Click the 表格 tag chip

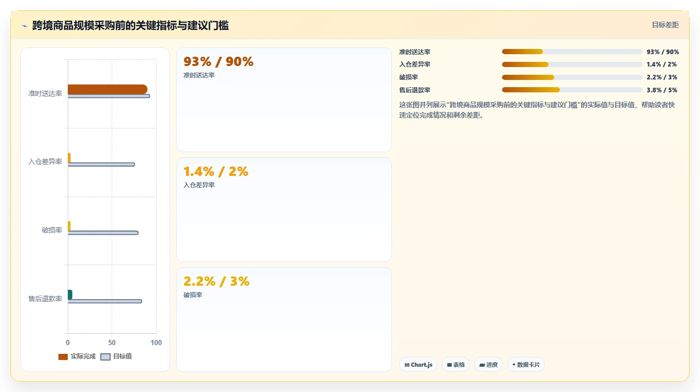[x=455, y=365]
